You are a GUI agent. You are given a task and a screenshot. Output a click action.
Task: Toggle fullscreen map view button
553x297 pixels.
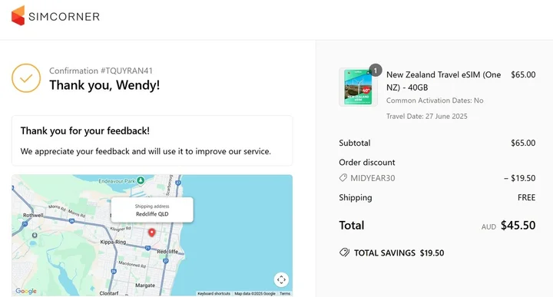281,280
